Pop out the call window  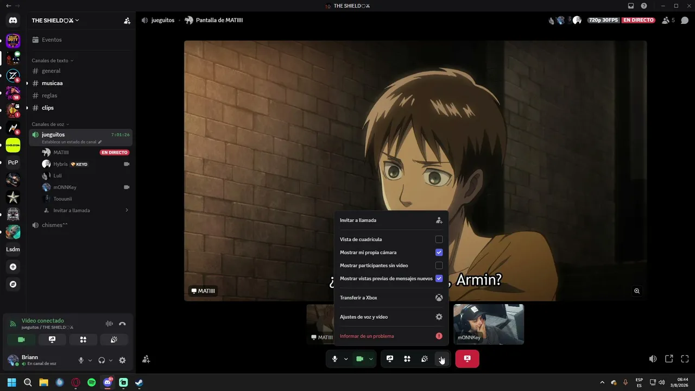pyautogui.click(x=669, y=359)
